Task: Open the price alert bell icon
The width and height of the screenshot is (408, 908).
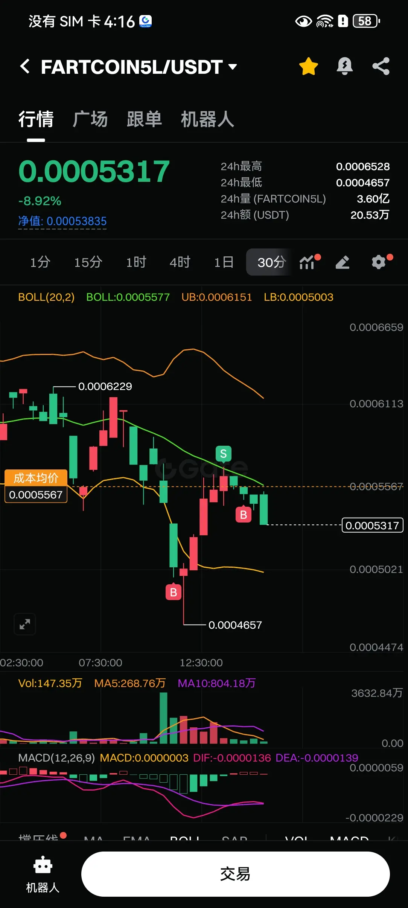Action: tap(344, 66)
